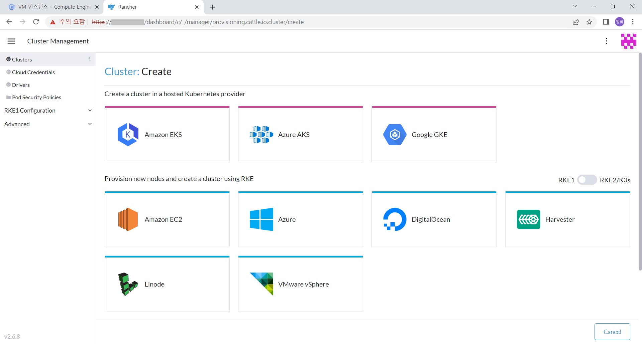Click the RKE2/K3s label
The image size is (642, 344).
pos(615,180)
